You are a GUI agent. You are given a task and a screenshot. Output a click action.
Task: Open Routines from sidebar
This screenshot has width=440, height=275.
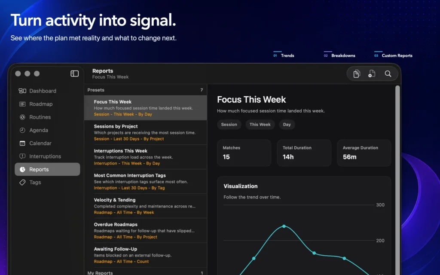click(47, 117)
